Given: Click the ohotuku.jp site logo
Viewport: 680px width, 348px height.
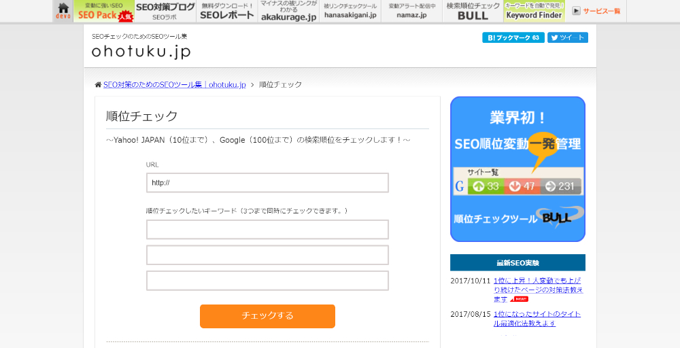Looking at the screenshot, I should [x=141, y=51].
